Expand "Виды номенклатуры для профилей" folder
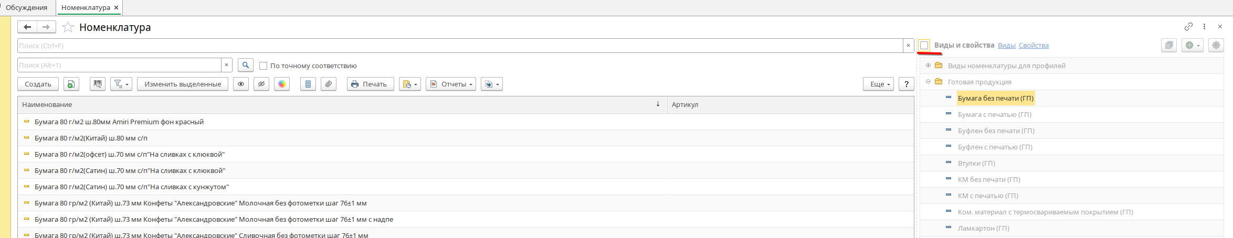Image resolution: width=1233 pixels, height=238 pixels. 928,66
